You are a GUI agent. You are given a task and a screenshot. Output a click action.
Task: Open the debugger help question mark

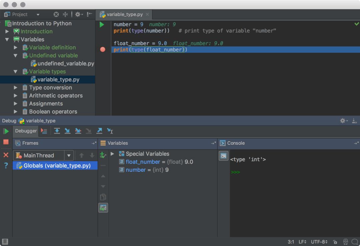6,165
